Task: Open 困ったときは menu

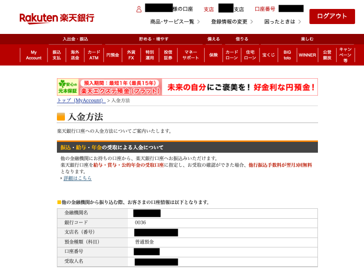Action: [283, 22]
